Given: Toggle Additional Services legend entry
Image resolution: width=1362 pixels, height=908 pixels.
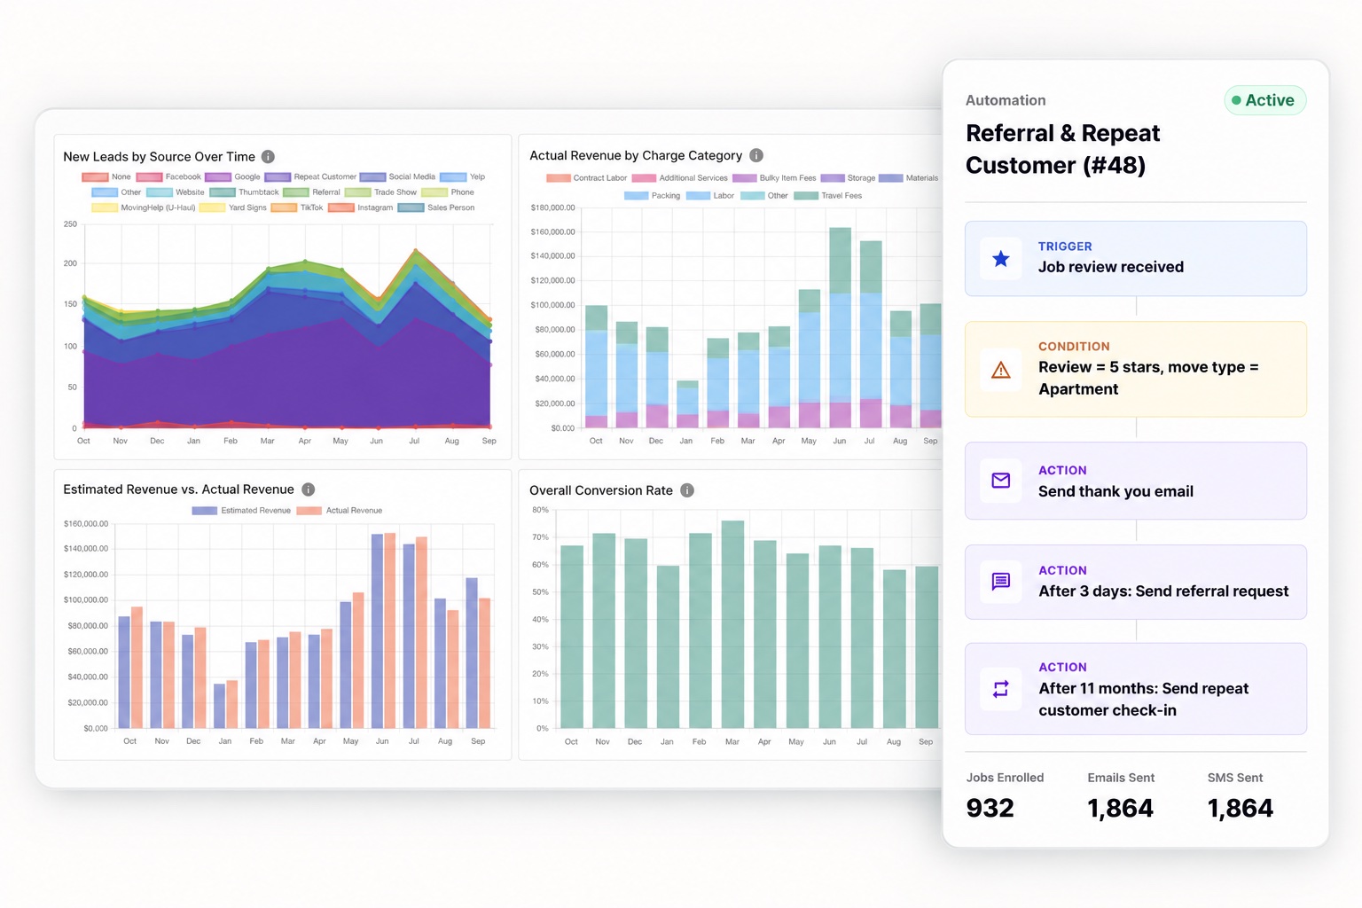Looking at the screenshot, I should click(679, 178).
